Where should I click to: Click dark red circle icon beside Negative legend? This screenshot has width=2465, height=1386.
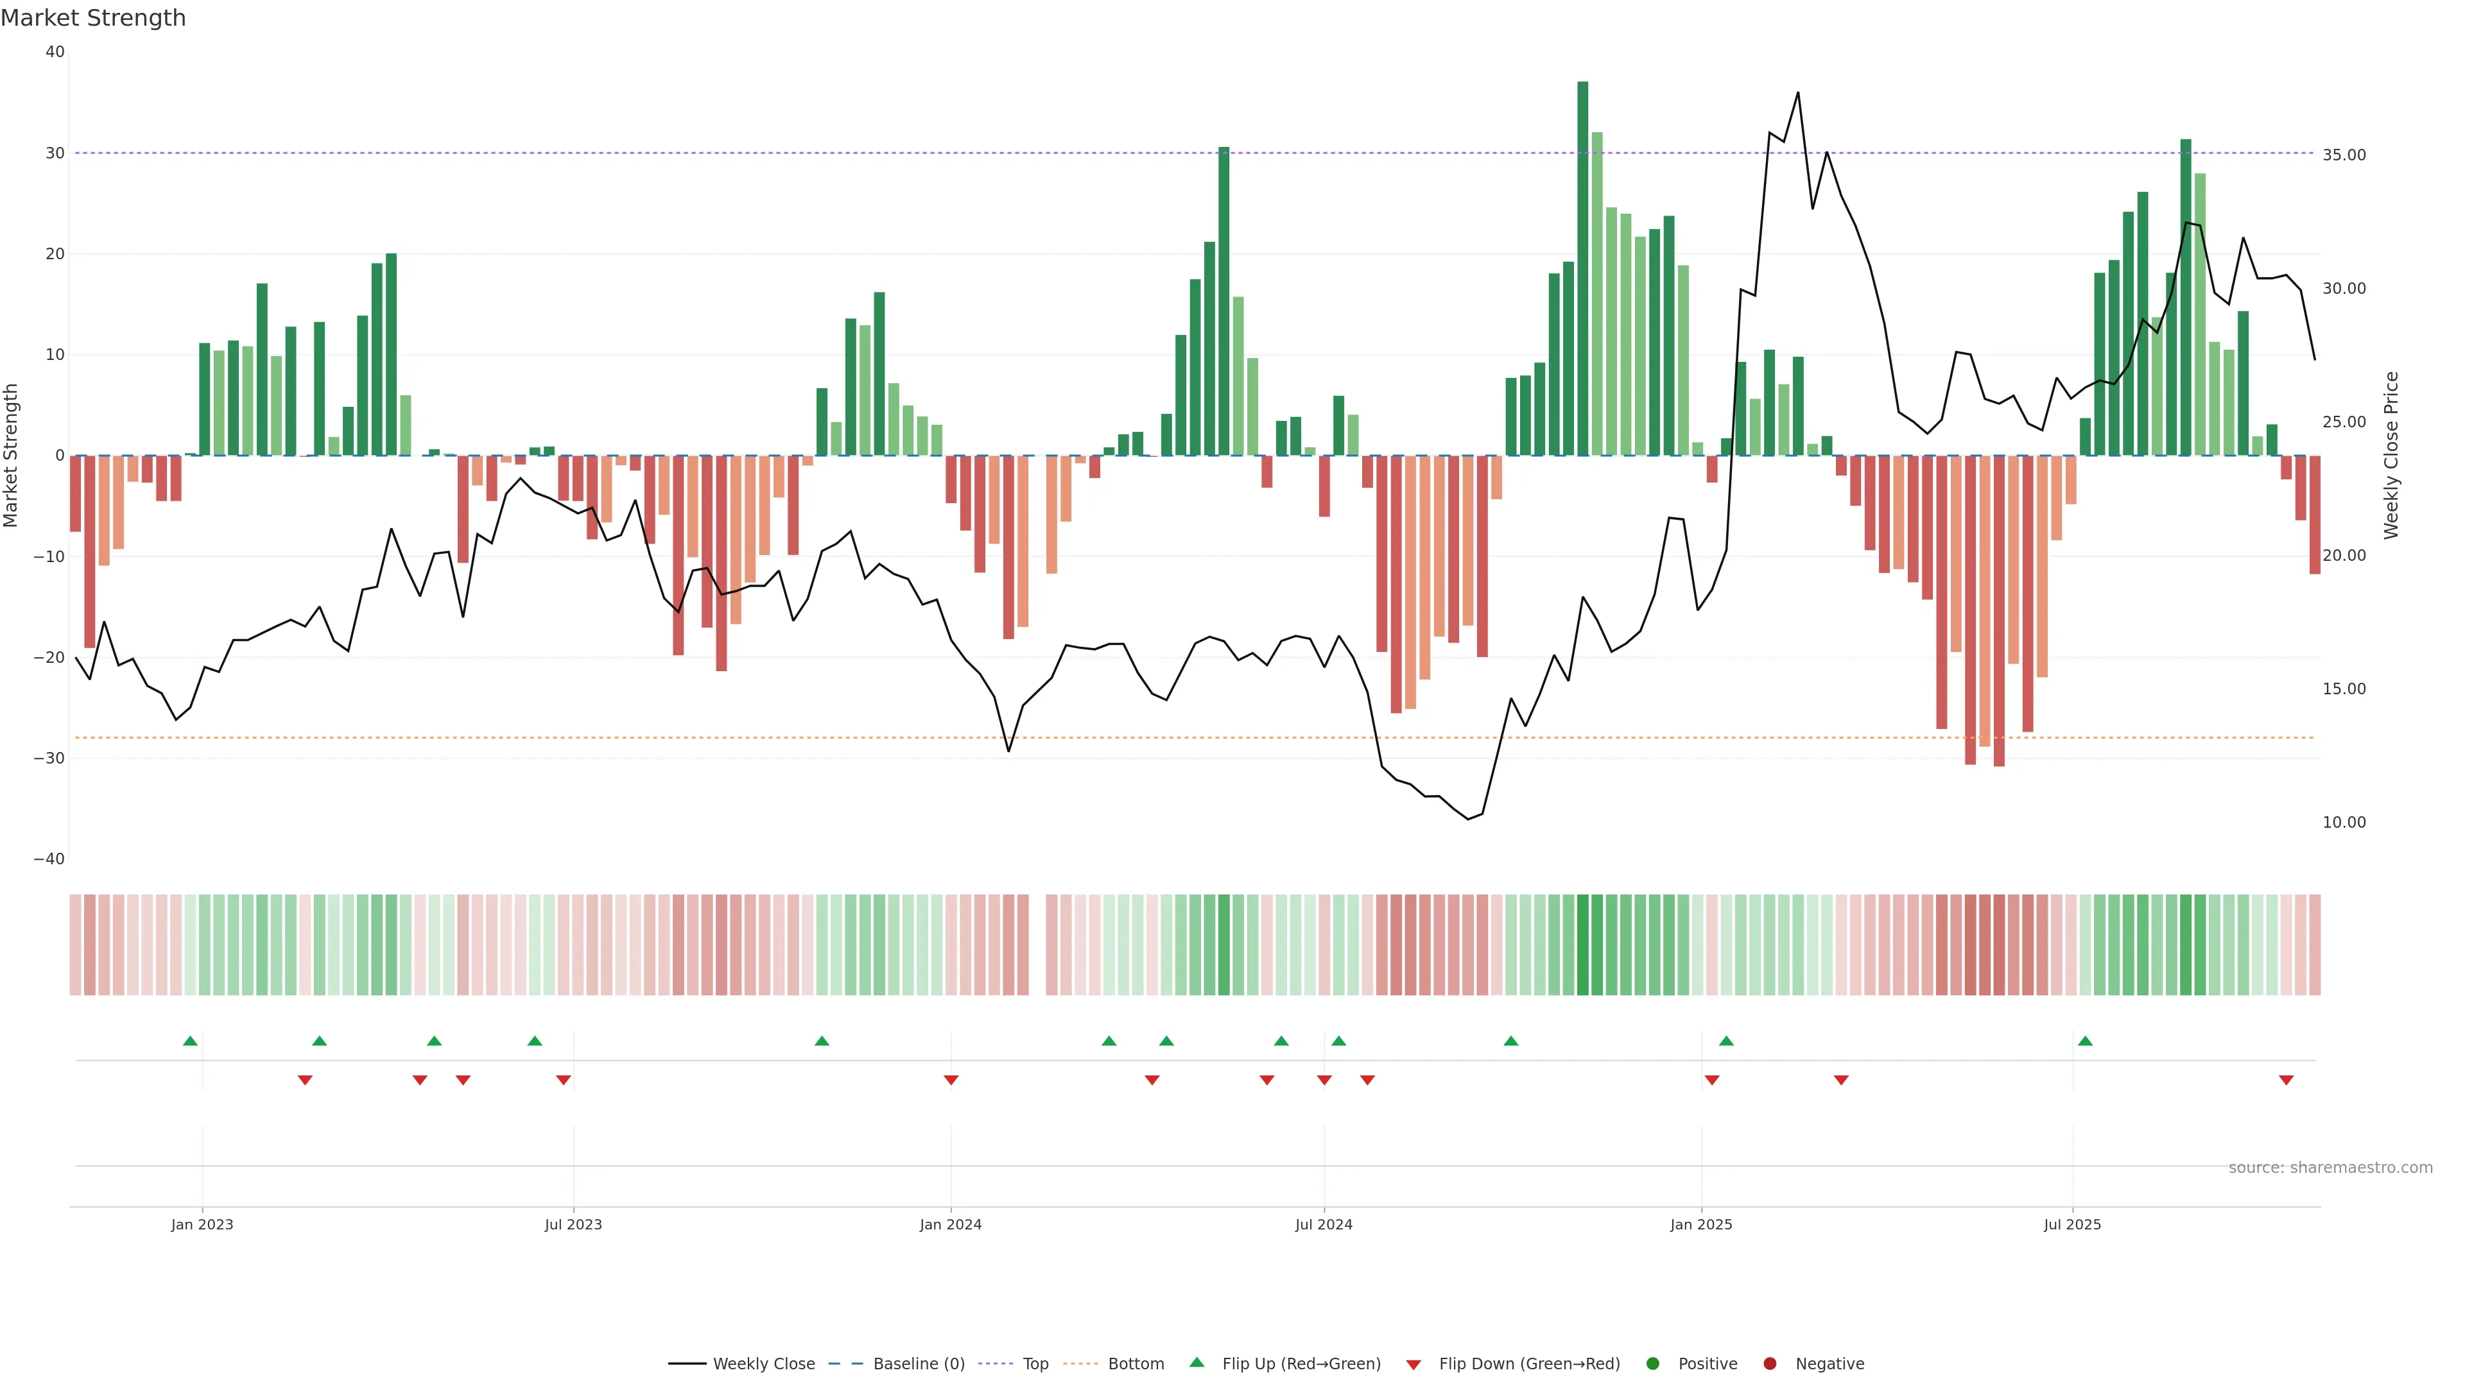1769,1364
